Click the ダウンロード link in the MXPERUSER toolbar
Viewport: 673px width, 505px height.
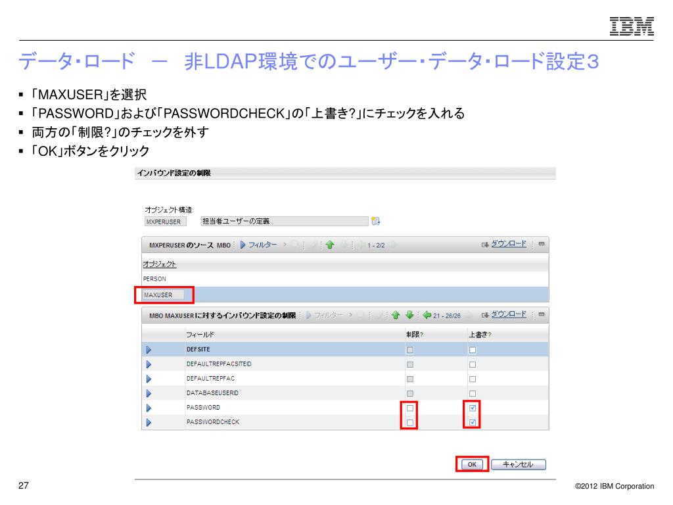[x=509, y=243]
